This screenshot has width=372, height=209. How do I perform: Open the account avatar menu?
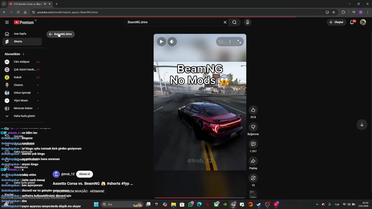(363, 22)
